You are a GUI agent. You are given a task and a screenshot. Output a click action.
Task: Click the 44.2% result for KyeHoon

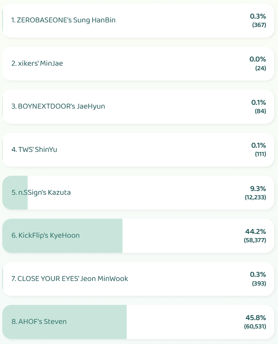point(256,232)
